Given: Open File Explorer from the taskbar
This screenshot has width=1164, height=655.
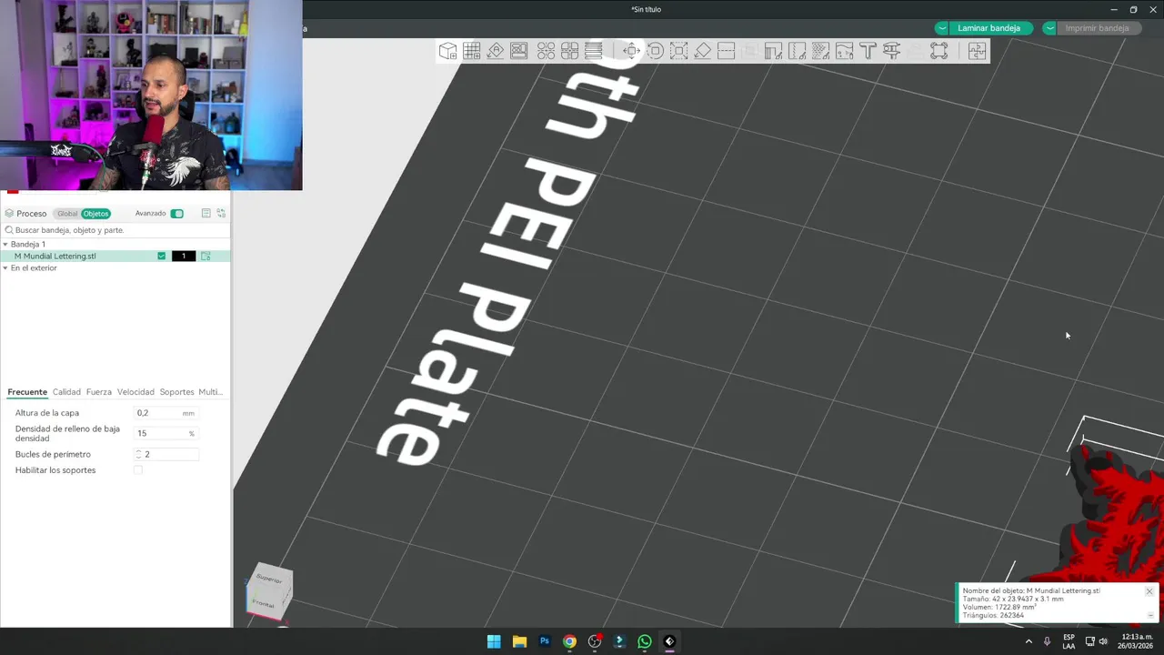Looking at the screenshot, I should tap(519, 641).
